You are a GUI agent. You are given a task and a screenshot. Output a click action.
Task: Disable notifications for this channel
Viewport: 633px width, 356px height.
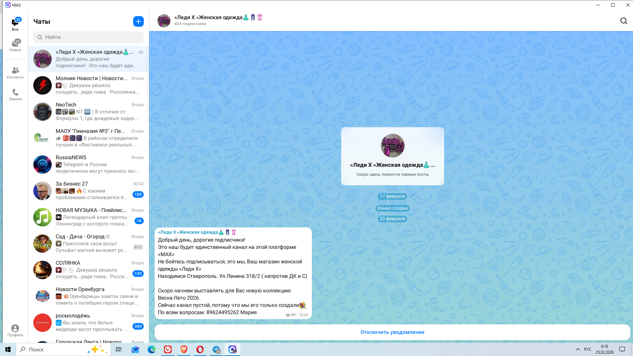pos(392,332)
